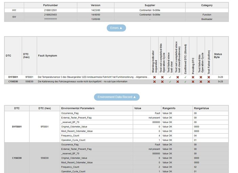The image size is (238, 173).
Task: Click the Warning Indicator cross for B1FB801
Action: 154,77
